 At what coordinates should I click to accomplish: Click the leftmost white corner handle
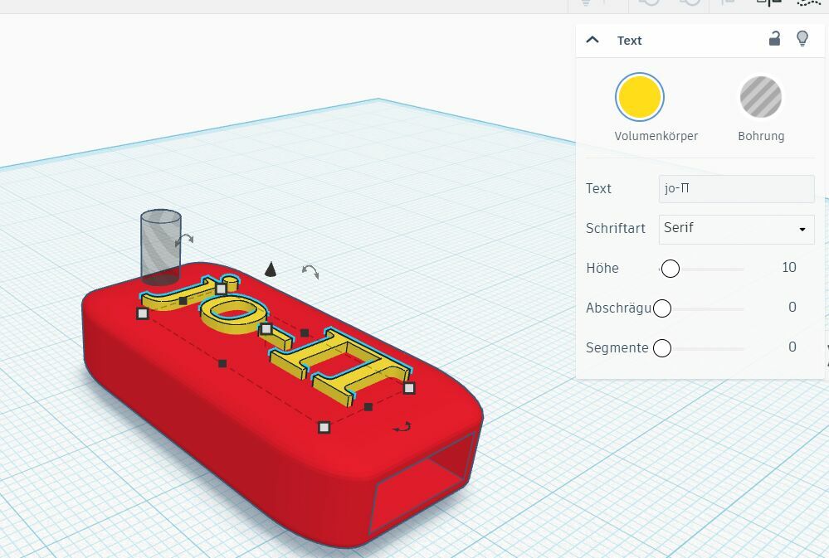click(x=143, y=313)
